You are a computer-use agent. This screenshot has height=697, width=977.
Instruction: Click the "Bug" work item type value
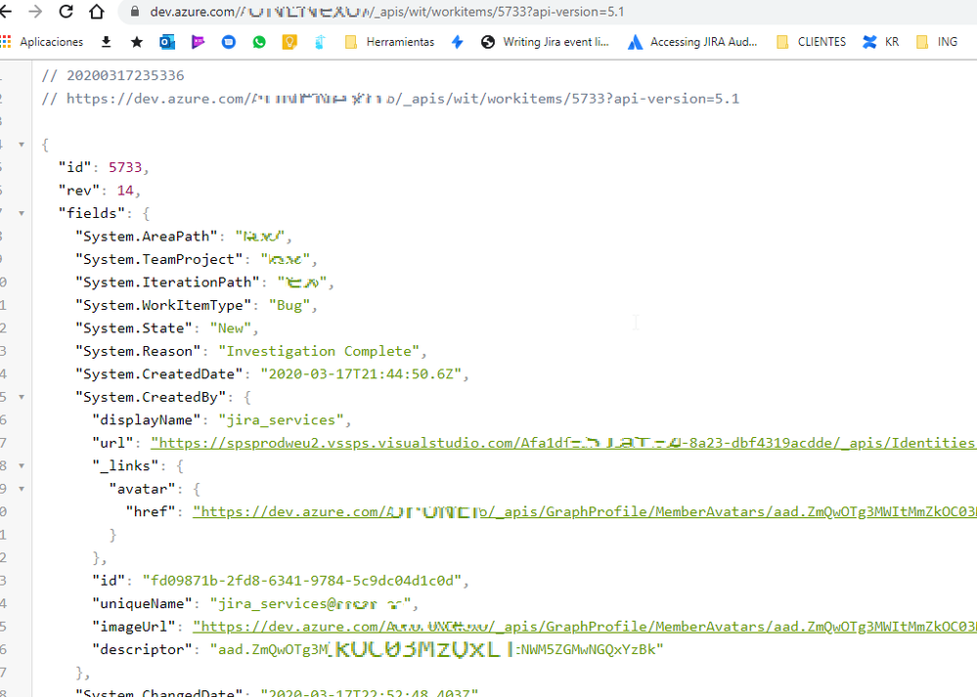[289, 305]
